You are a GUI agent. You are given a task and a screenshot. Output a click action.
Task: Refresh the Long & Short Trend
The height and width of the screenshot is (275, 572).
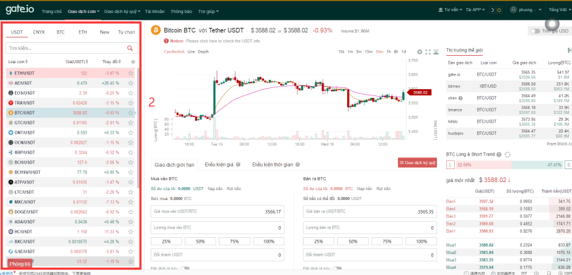point(507,154)
